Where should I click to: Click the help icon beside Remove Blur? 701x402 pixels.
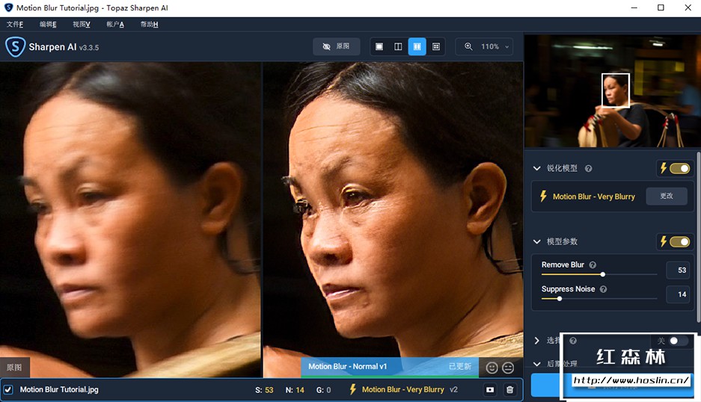click(x=593, y=265)
